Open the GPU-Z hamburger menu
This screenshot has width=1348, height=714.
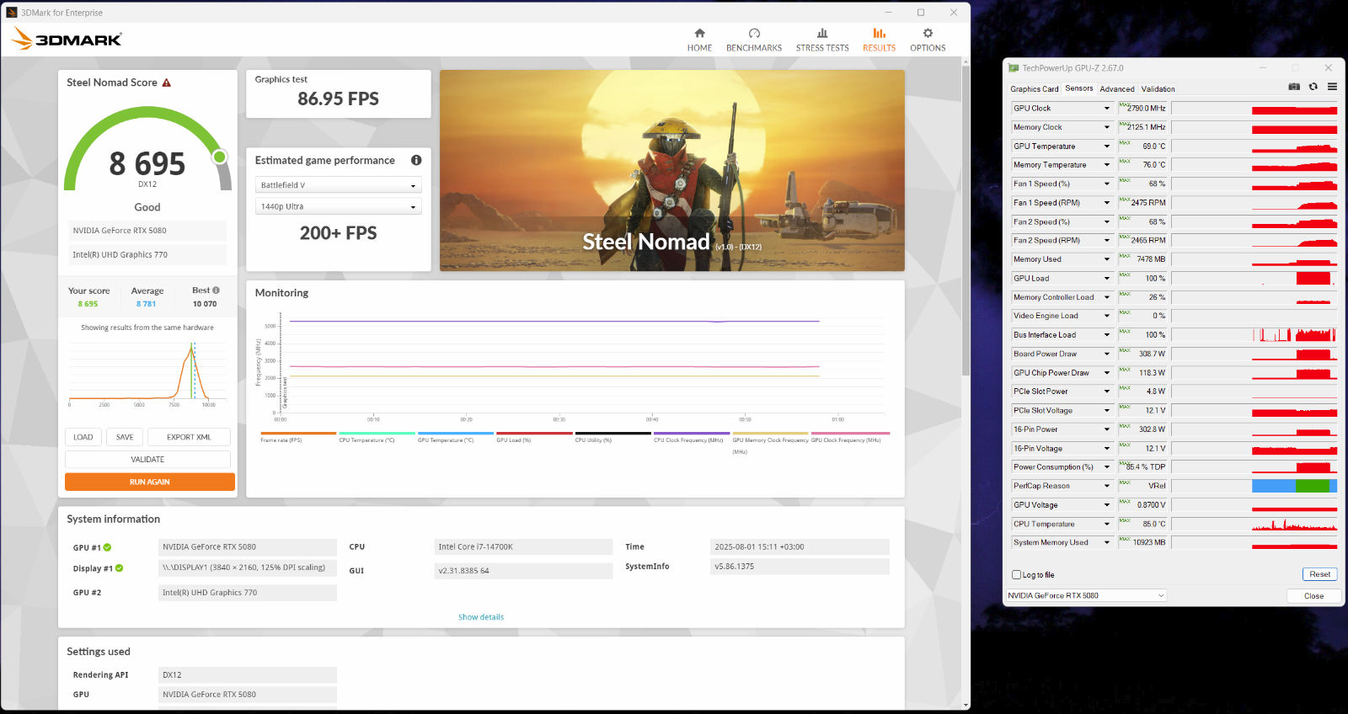(1332, 87)
